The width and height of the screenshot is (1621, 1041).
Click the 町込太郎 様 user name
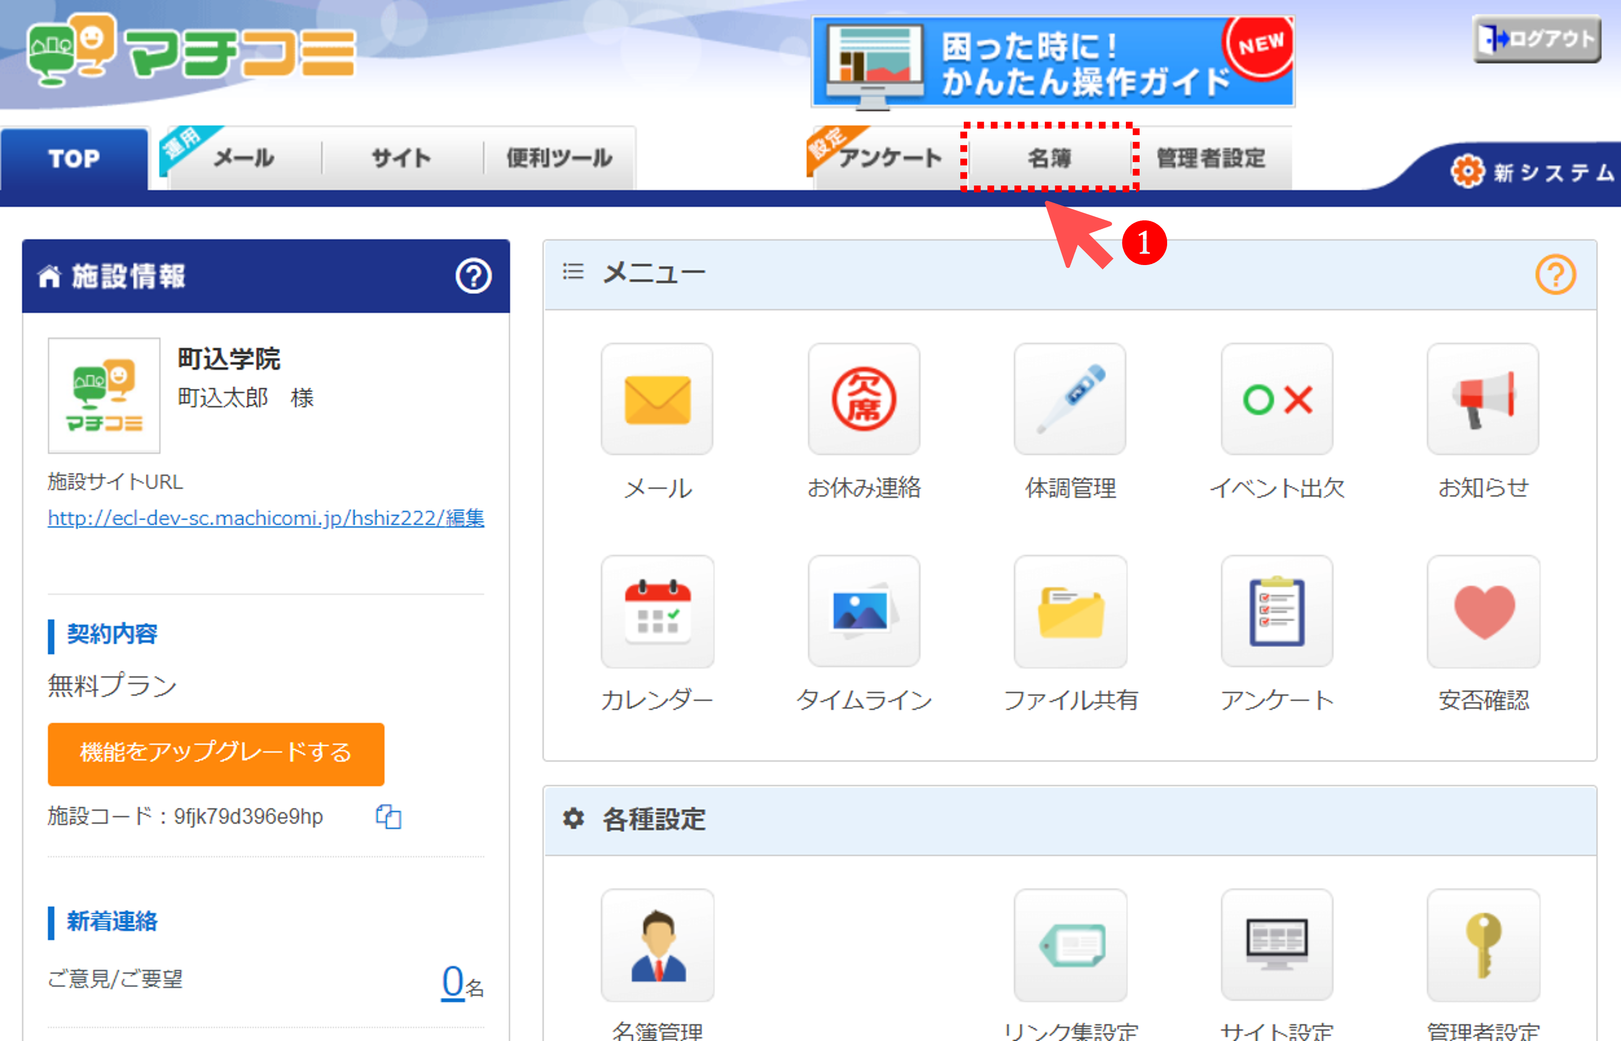[x=246, y=398]
